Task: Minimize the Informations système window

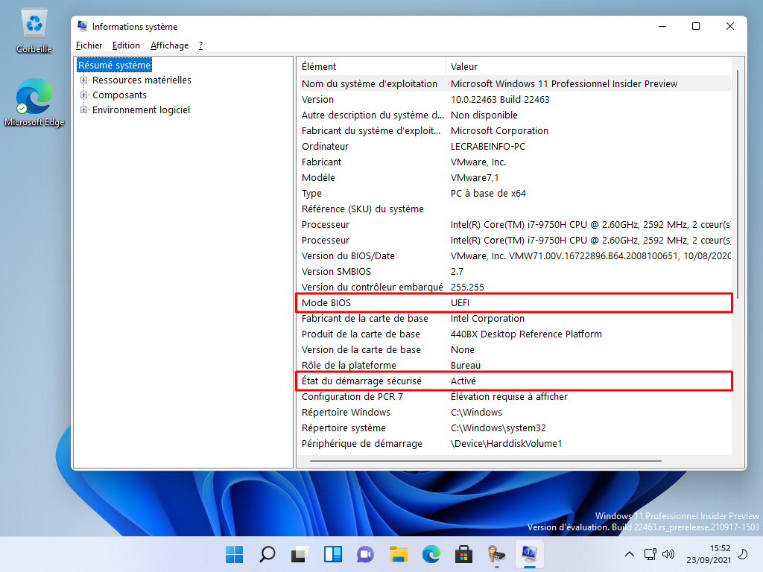Action: tap(662, 26)
